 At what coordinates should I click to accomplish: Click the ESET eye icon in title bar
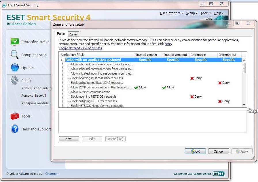[4, 5]
